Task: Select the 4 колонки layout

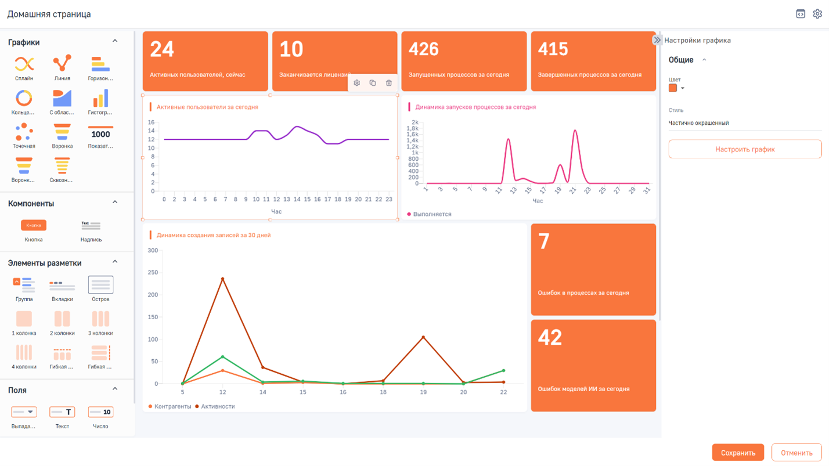Action: tap(24, 357)
